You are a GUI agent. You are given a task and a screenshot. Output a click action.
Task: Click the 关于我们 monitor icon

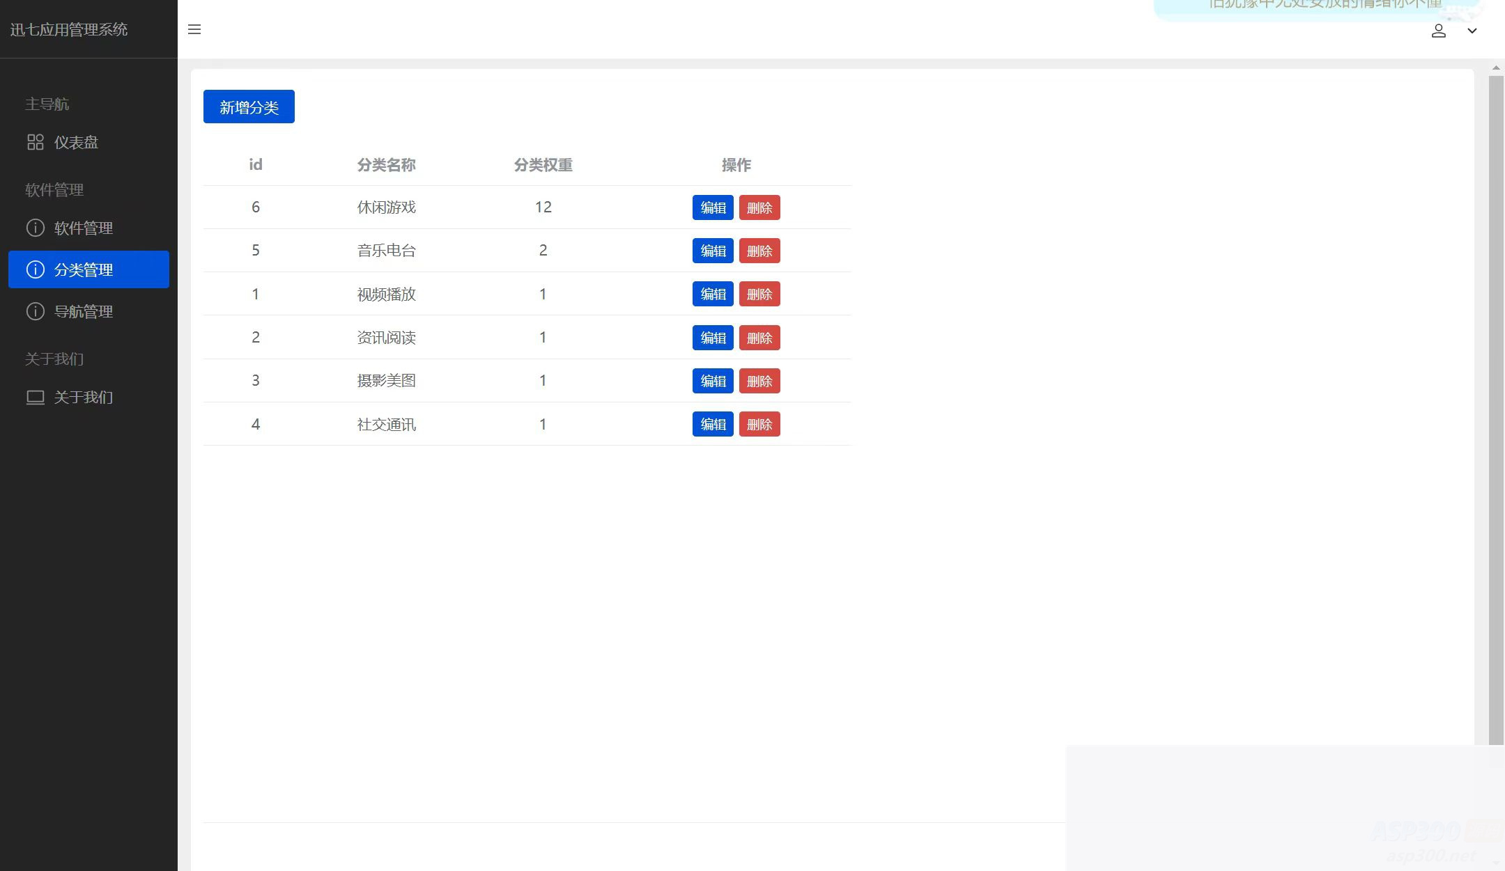[x=36, y=397]
